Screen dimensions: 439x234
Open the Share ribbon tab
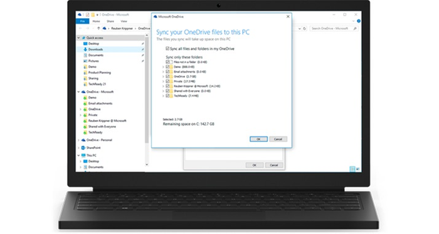click(110, 21)
